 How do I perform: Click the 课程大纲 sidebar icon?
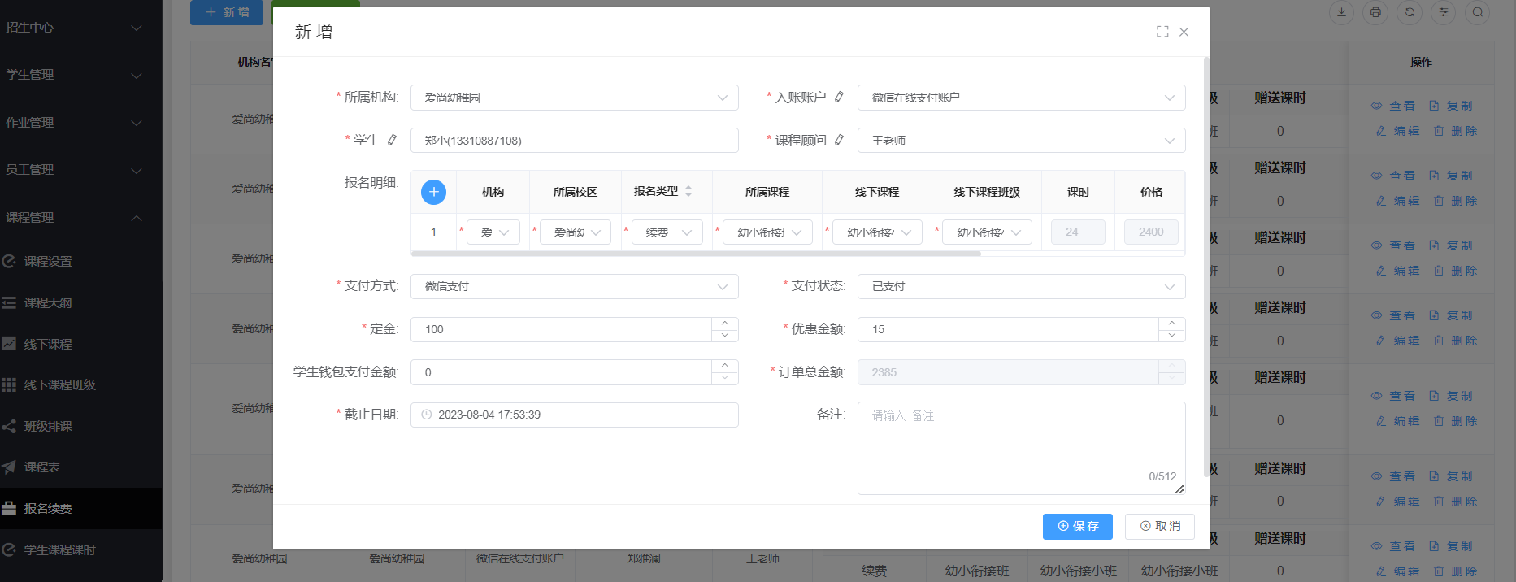[x=9, y=303]
